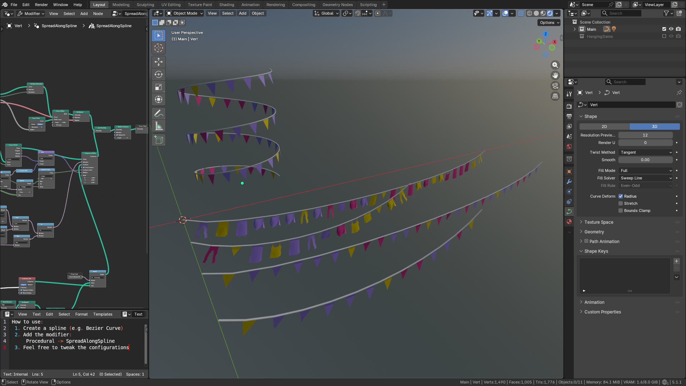The height and width of the screenshot is (386, 686).
Task: Set curve shape to 3D
Action: point(655,127)
